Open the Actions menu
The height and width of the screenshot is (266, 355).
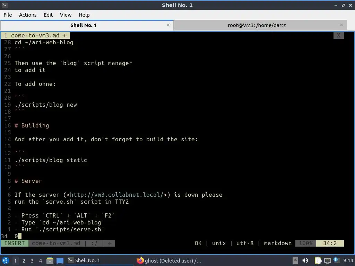coord(28,15)
